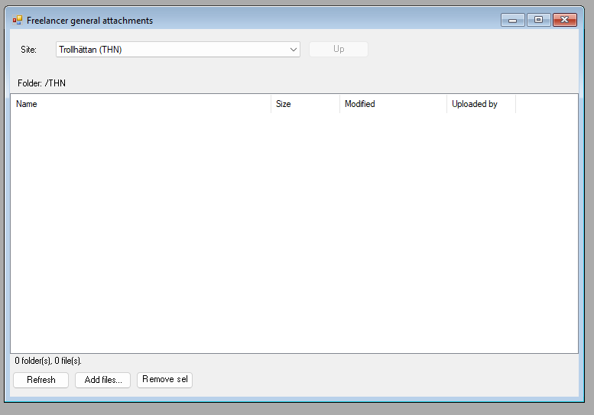Click the Freelancer general attachments window icon
Screen dimensions: 594x415
coord(18,20)
